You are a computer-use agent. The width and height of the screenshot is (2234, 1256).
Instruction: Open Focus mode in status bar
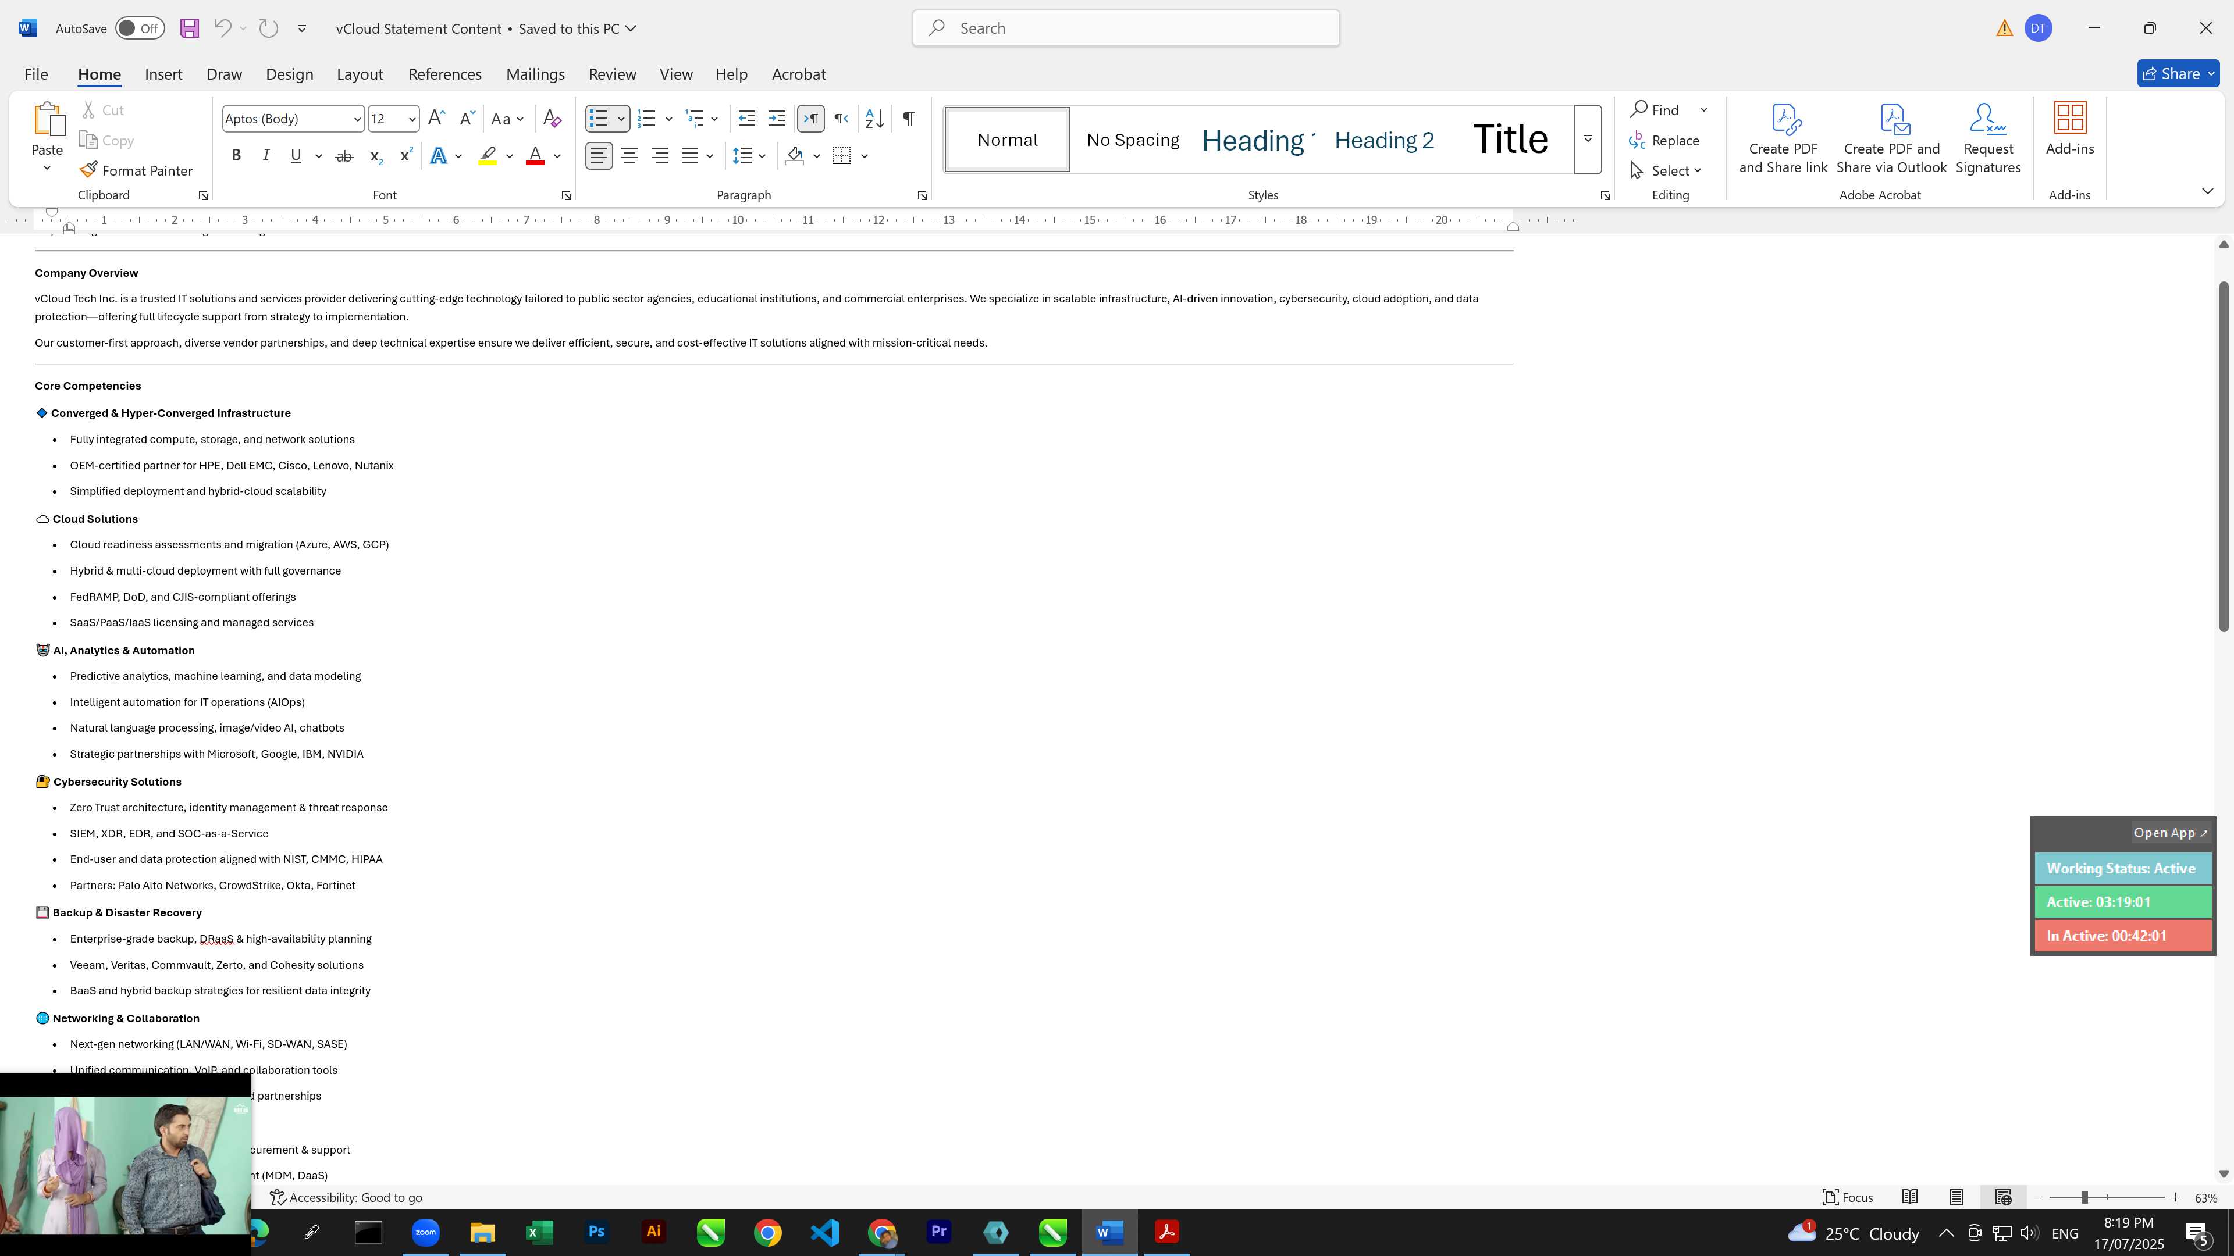pos(1848,1197)
